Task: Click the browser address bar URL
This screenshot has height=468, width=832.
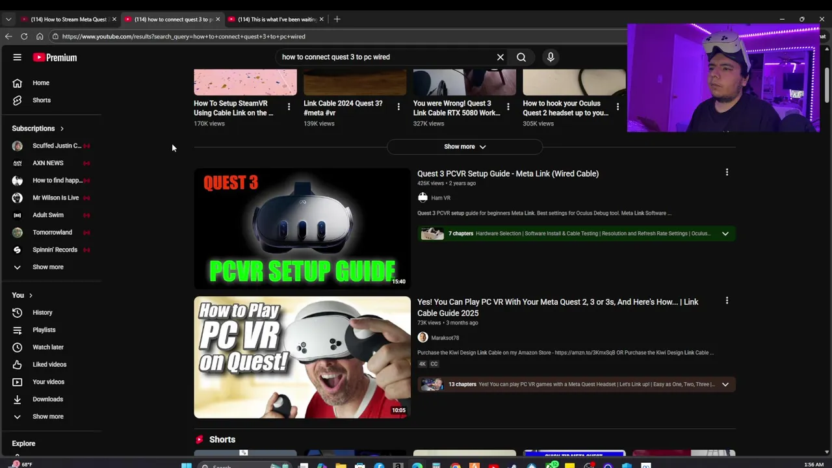Action: [184, 36]
